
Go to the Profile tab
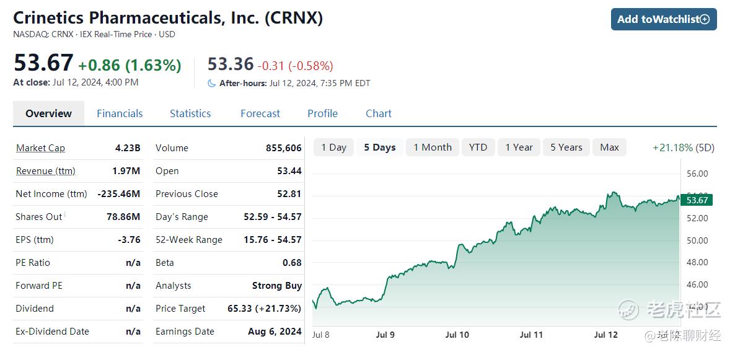point(322,113)
